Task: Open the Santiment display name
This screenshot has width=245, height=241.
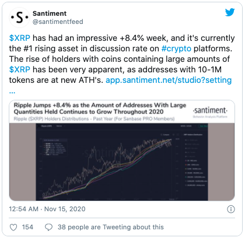Action: (x=50, y=13)
